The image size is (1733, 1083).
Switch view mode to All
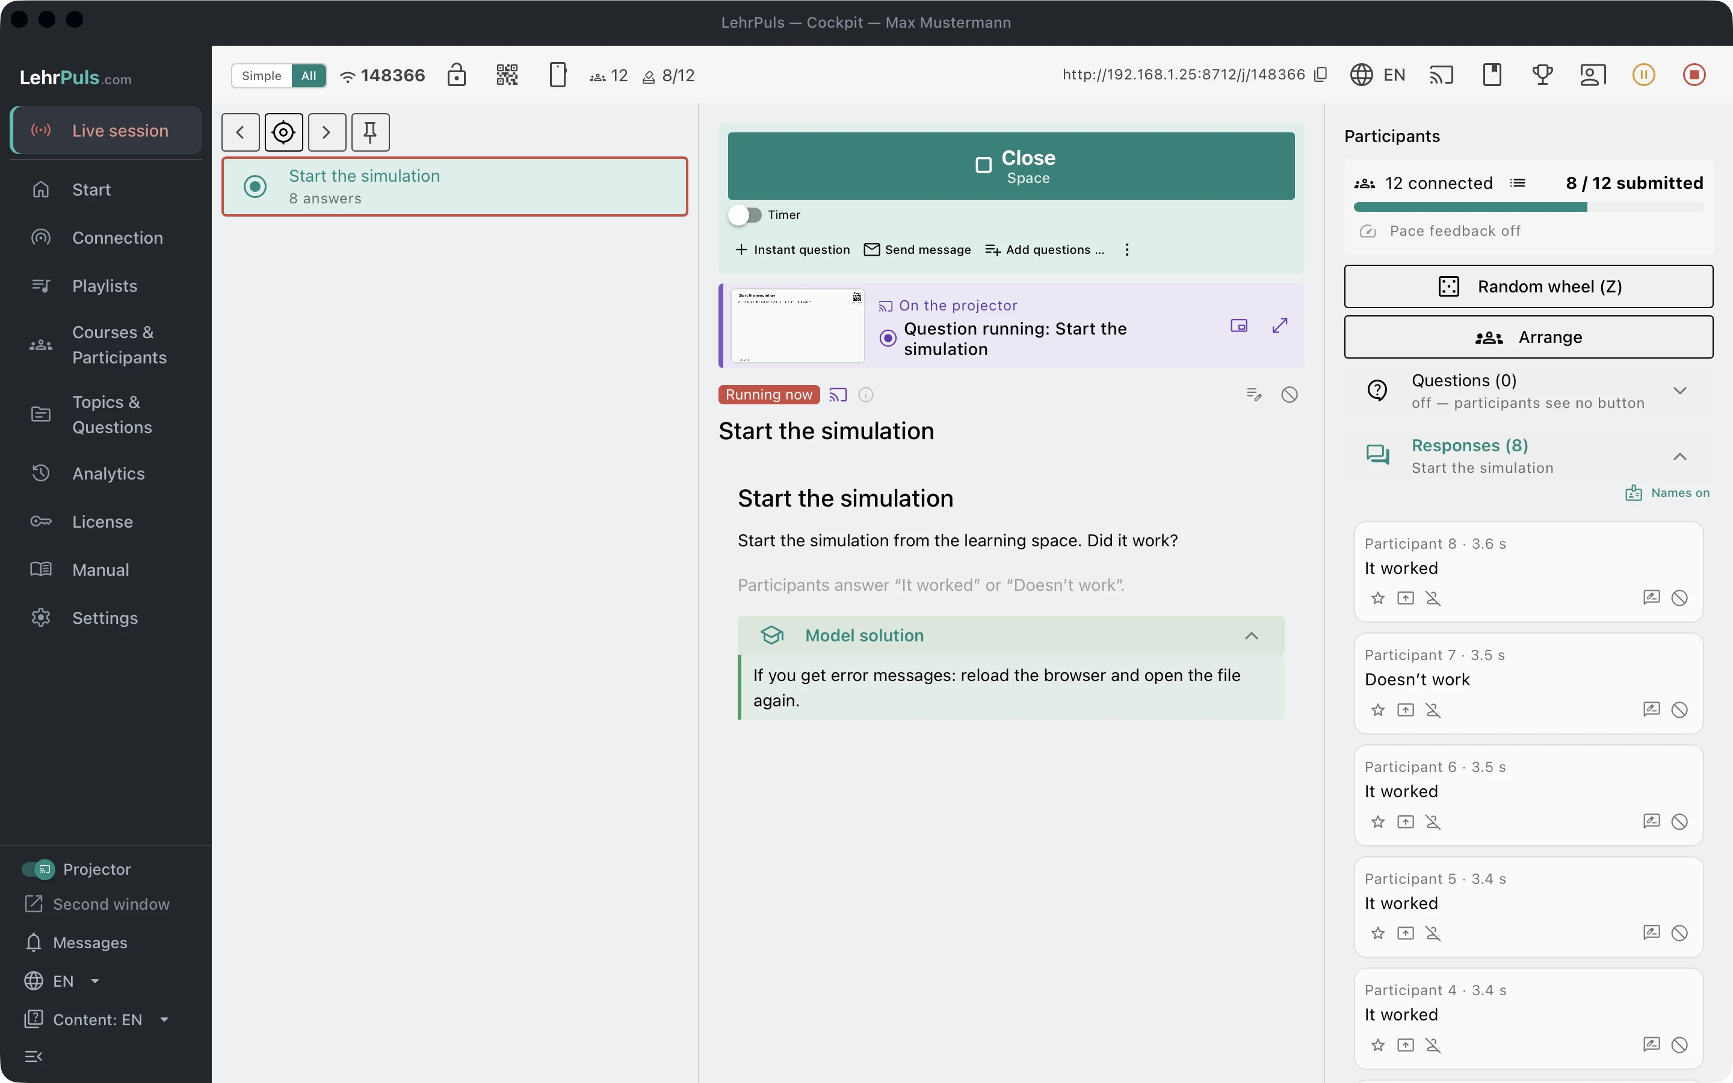309,76
